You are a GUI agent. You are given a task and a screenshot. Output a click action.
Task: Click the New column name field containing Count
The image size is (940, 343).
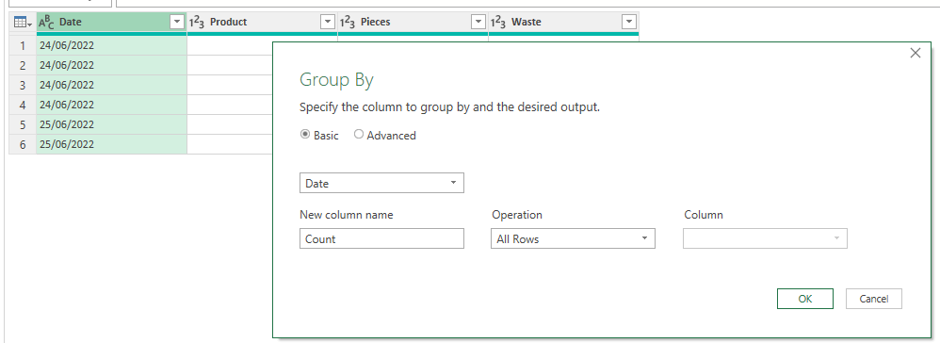pos(381,238)
